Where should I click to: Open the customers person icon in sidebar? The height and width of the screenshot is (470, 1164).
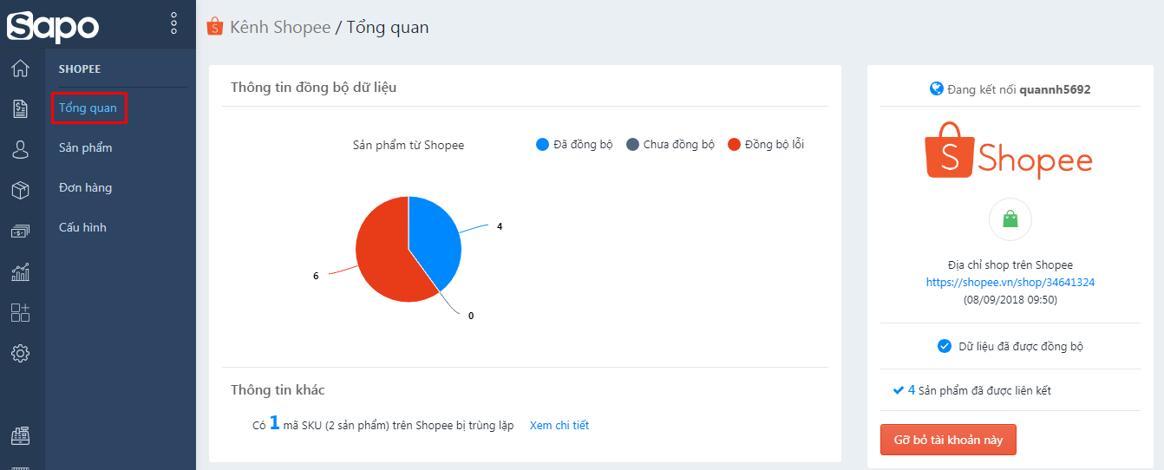[20, 149]
